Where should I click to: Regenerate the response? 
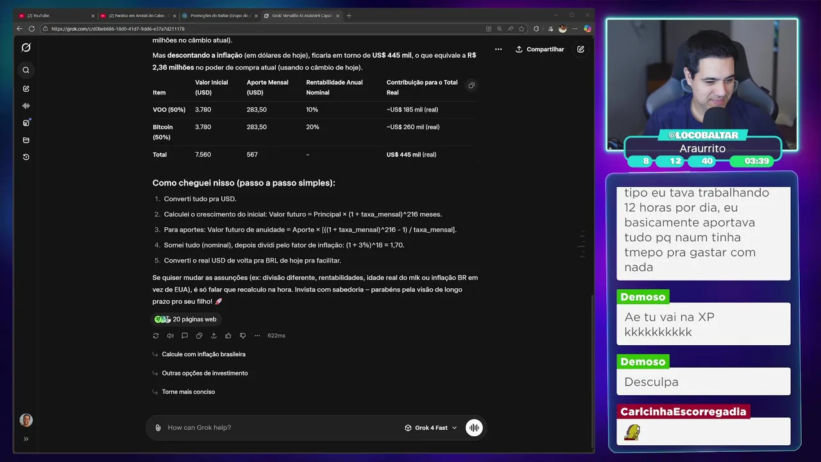tap(156, 336)
